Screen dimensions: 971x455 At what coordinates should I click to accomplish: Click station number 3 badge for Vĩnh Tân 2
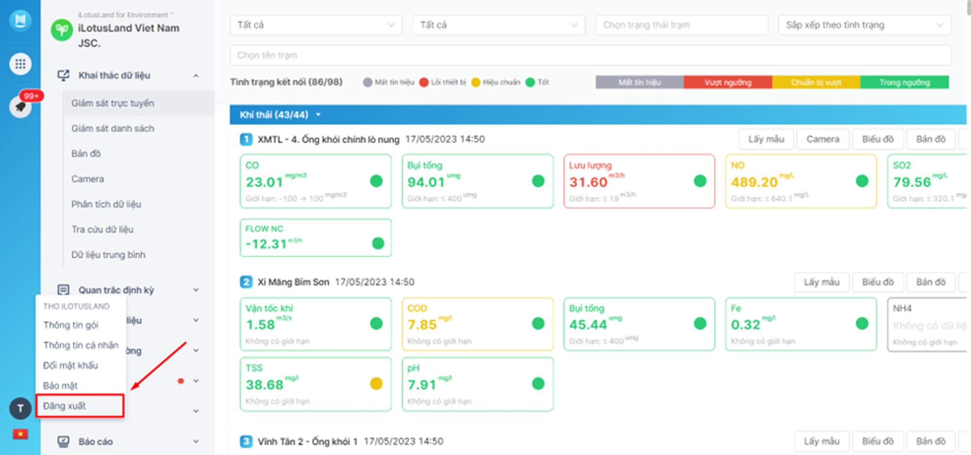tap(246, 441)
